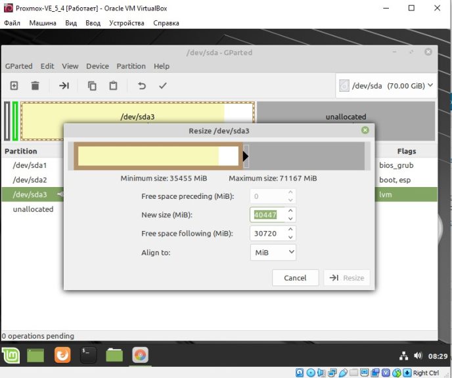Open the Device menu
This screenshot has height=378, width=452.
pos(97,66)
